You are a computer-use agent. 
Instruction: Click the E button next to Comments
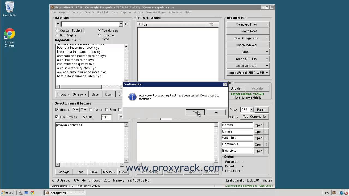(x=266, y=145)
